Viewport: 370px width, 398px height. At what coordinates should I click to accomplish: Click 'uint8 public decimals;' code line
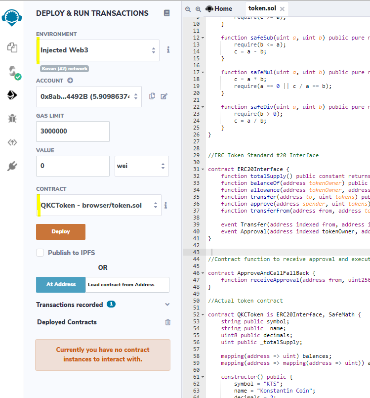click(x=257, y=335)
